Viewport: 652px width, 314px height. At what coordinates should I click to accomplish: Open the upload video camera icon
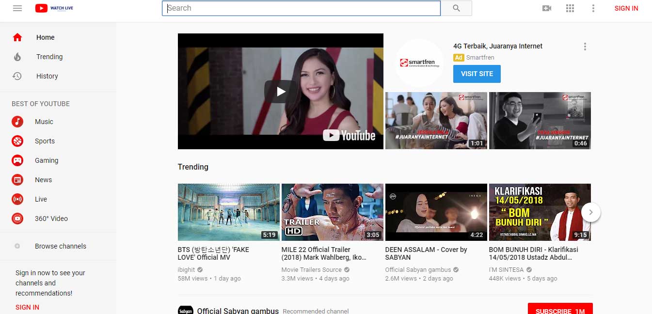(x=547, y=8)
